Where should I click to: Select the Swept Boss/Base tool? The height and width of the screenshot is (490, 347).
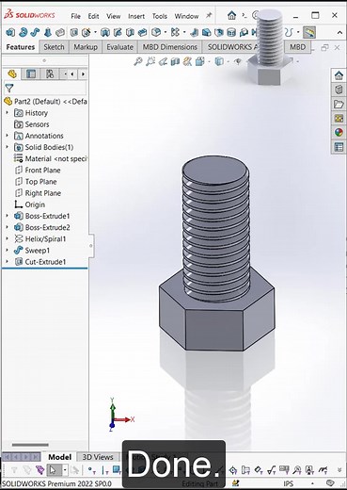(35, 32)
